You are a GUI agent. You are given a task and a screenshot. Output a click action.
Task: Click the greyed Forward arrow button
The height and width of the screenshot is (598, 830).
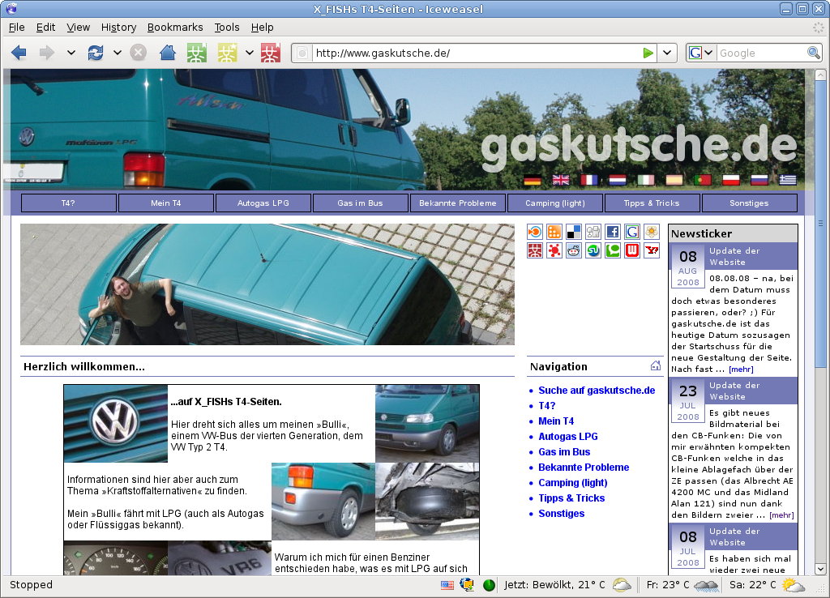click(46, 53)
